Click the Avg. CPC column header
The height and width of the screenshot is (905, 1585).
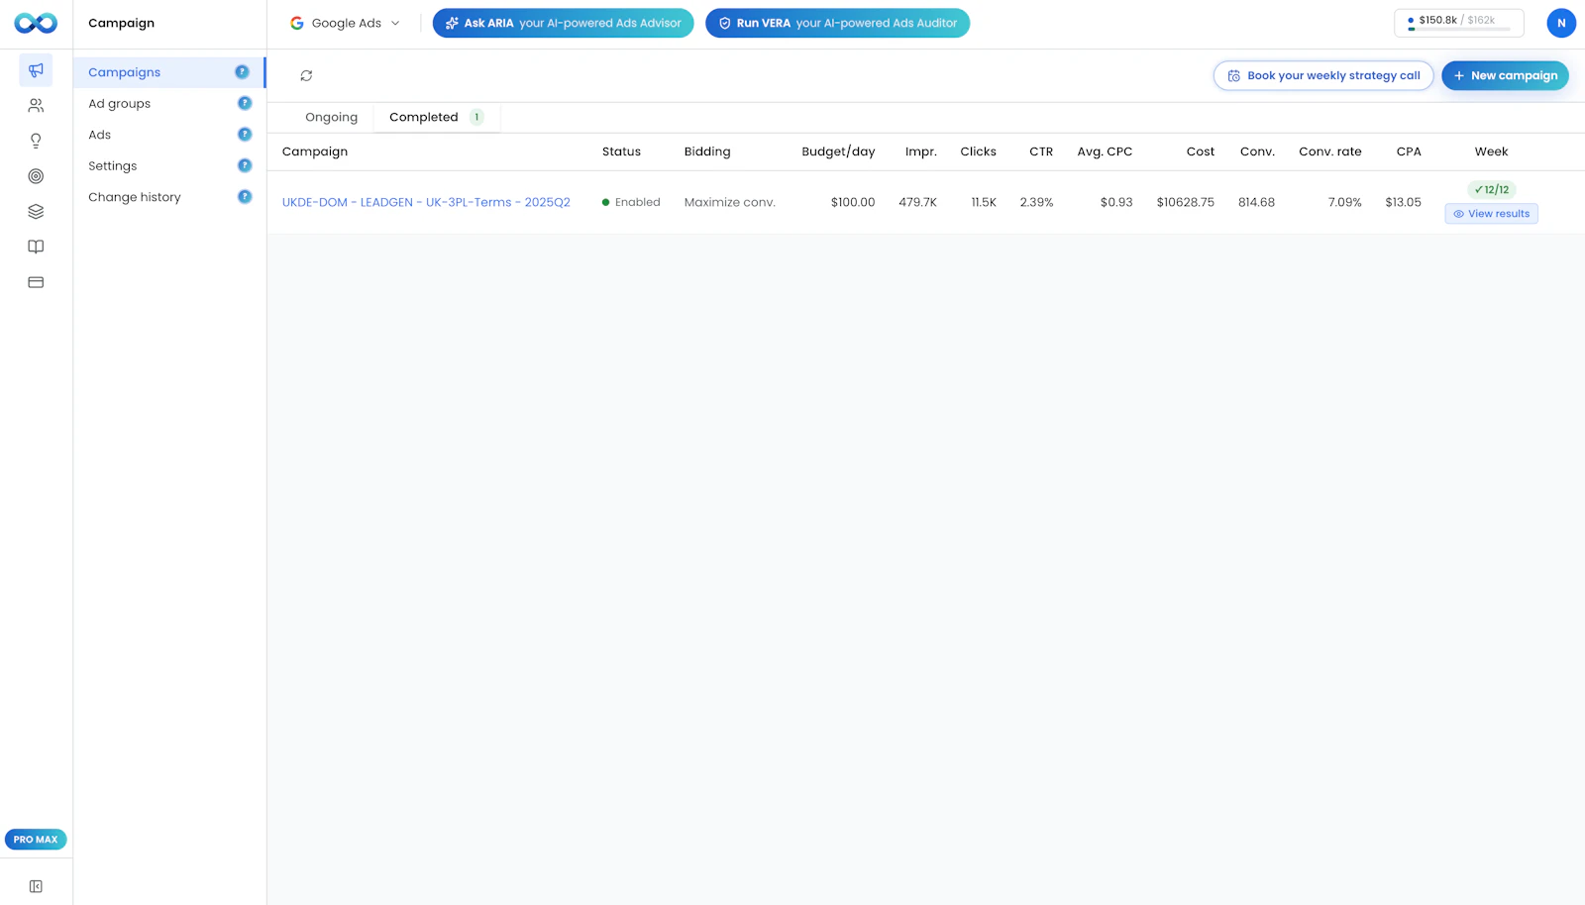point(1105,151)
